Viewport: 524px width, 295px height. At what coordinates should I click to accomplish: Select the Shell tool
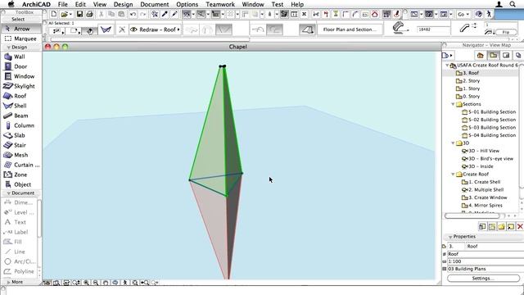[x=20, y=106]
